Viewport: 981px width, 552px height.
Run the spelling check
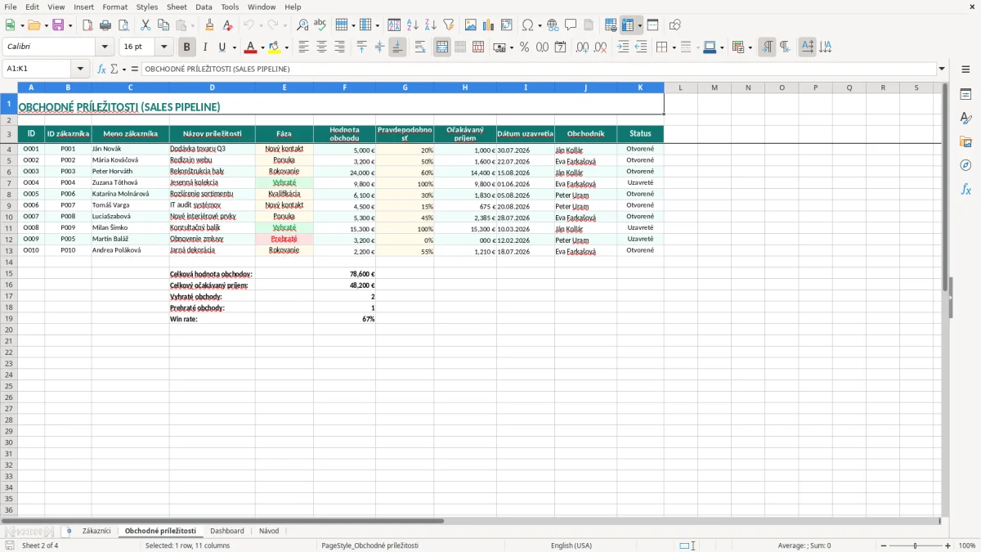[x=320, y=25]
